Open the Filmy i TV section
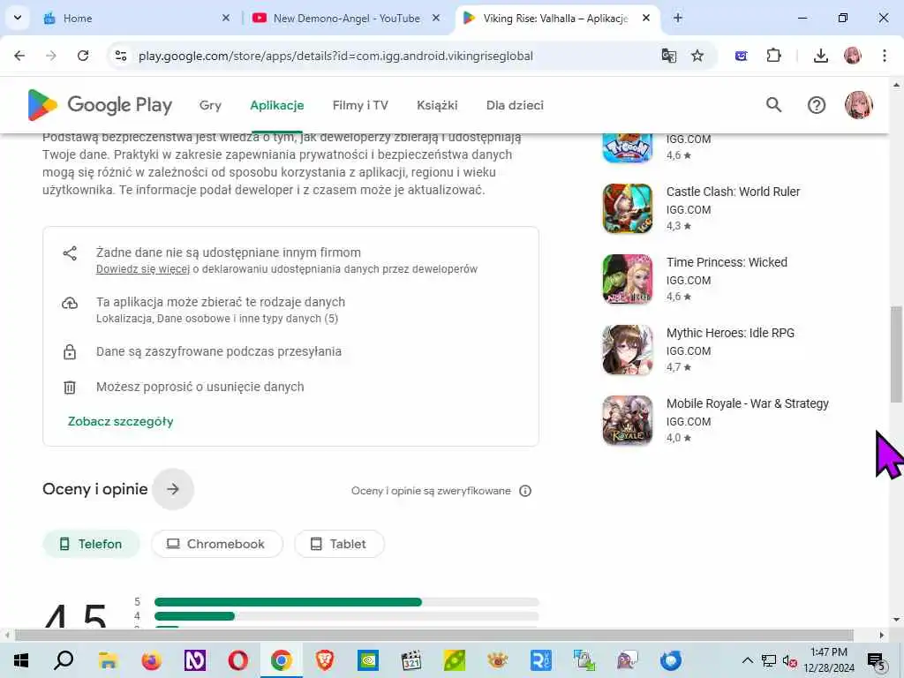Screen dimensions: 904x678 (360, 105)
